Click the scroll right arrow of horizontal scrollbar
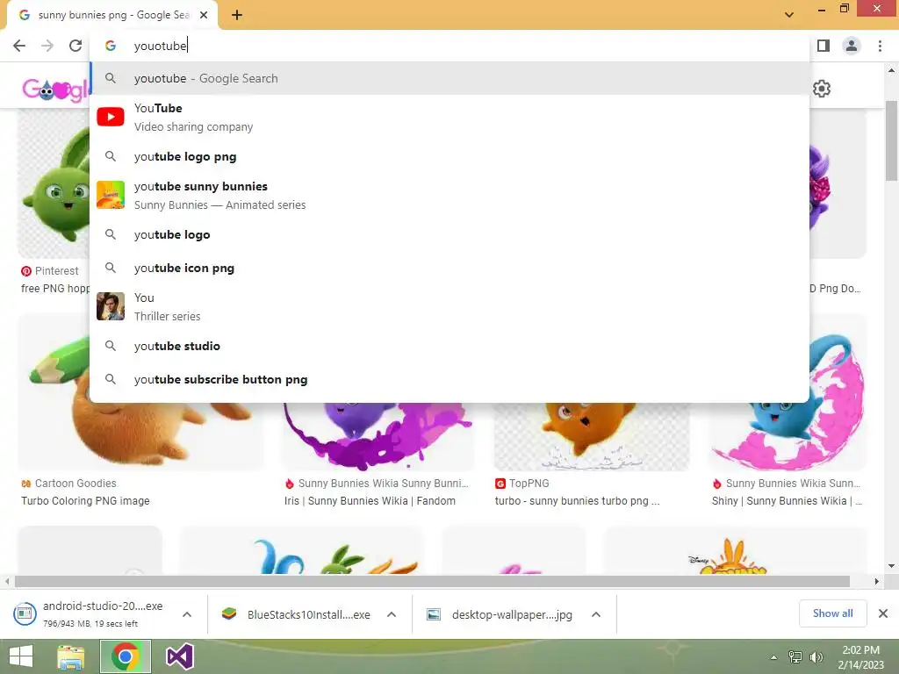Viewport: 899px width, 674px height. click(x=877, y=581)
